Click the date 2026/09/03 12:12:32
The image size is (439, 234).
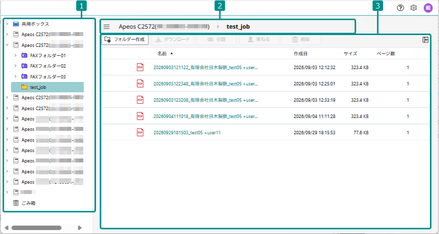point(314,68)
